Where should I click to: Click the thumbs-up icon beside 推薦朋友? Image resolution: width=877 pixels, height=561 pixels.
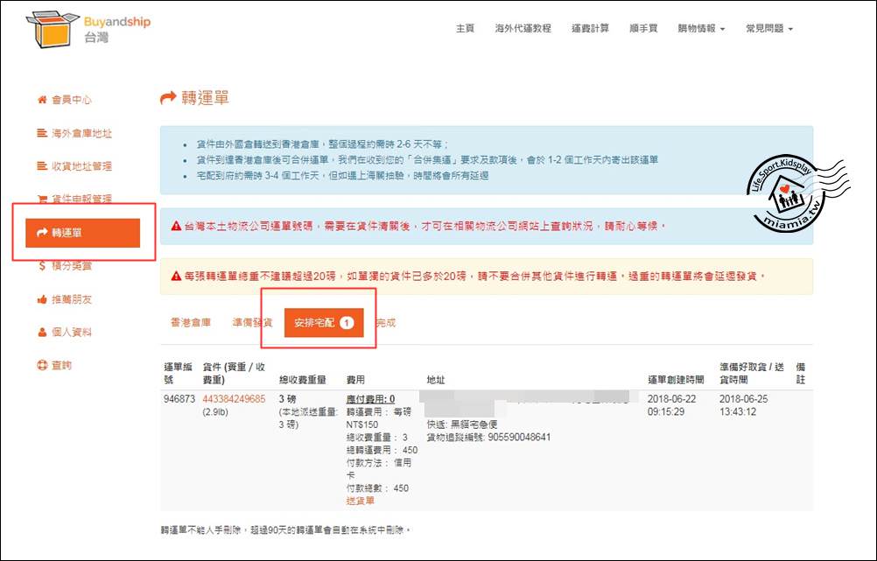click(42, 299)
